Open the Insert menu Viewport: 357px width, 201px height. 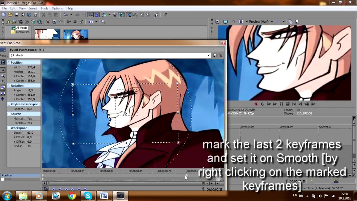(33, 8)
